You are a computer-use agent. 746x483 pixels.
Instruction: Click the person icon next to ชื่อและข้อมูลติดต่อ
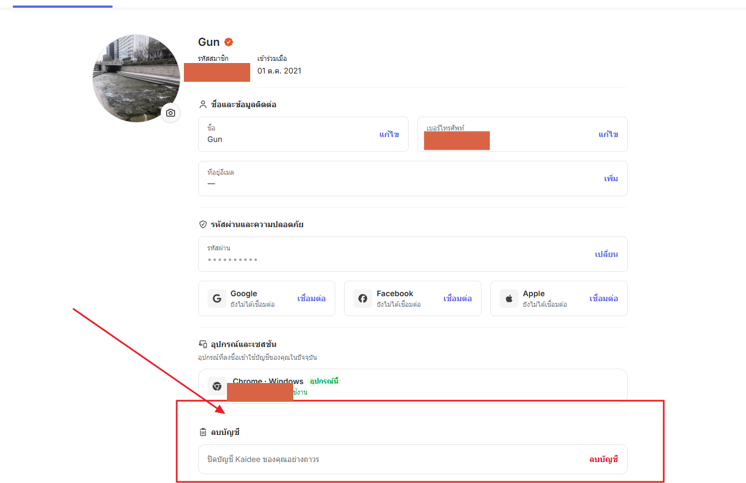(x=203, y=104)
